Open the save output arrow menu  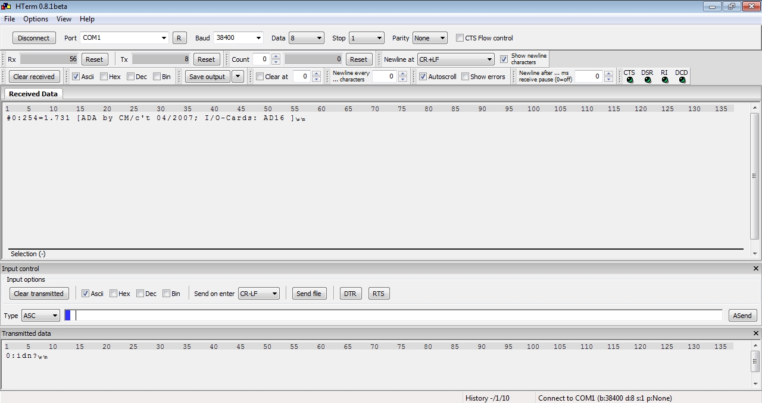click(x=238, y=76)
